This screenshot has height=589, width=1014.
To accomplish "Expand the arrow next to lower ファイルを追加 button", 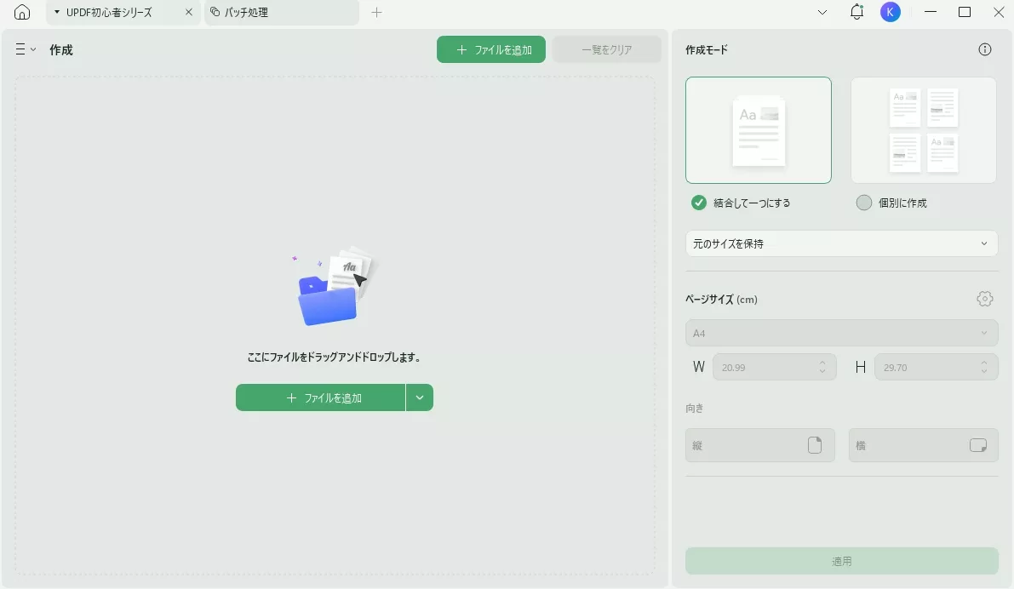I will (419, 397).
